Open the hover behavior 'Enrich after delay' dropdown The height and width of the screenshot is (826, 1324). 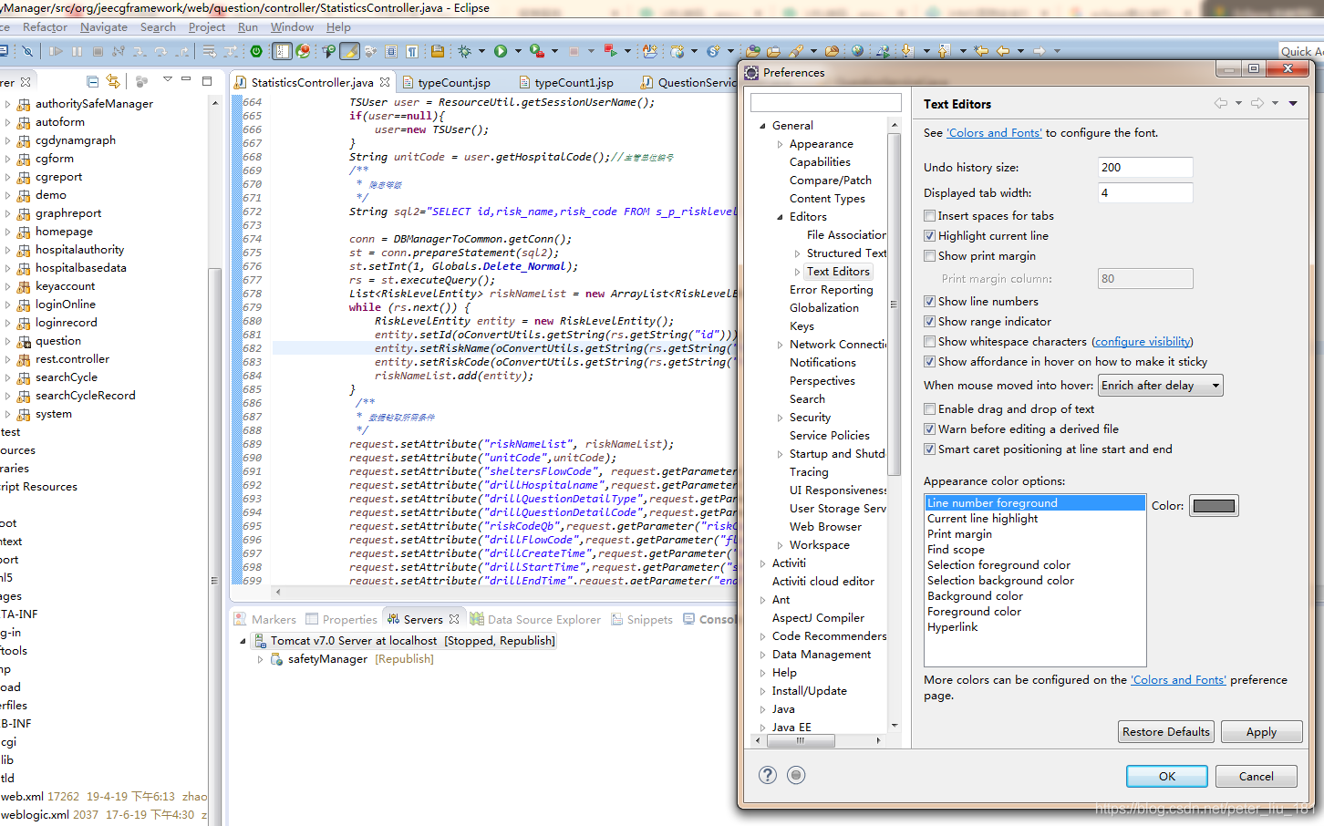[x=1160, y=386]
